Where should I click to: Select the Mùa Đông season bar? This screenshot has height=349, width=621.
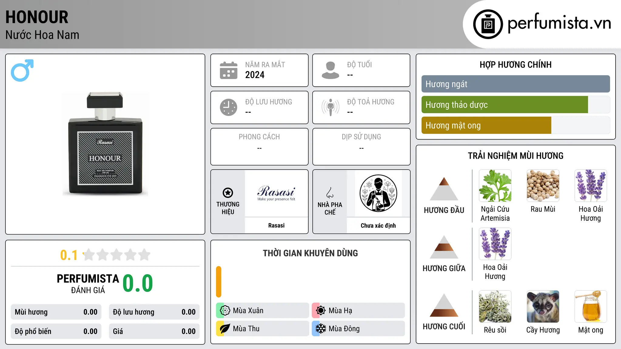(x=358, y=329)
